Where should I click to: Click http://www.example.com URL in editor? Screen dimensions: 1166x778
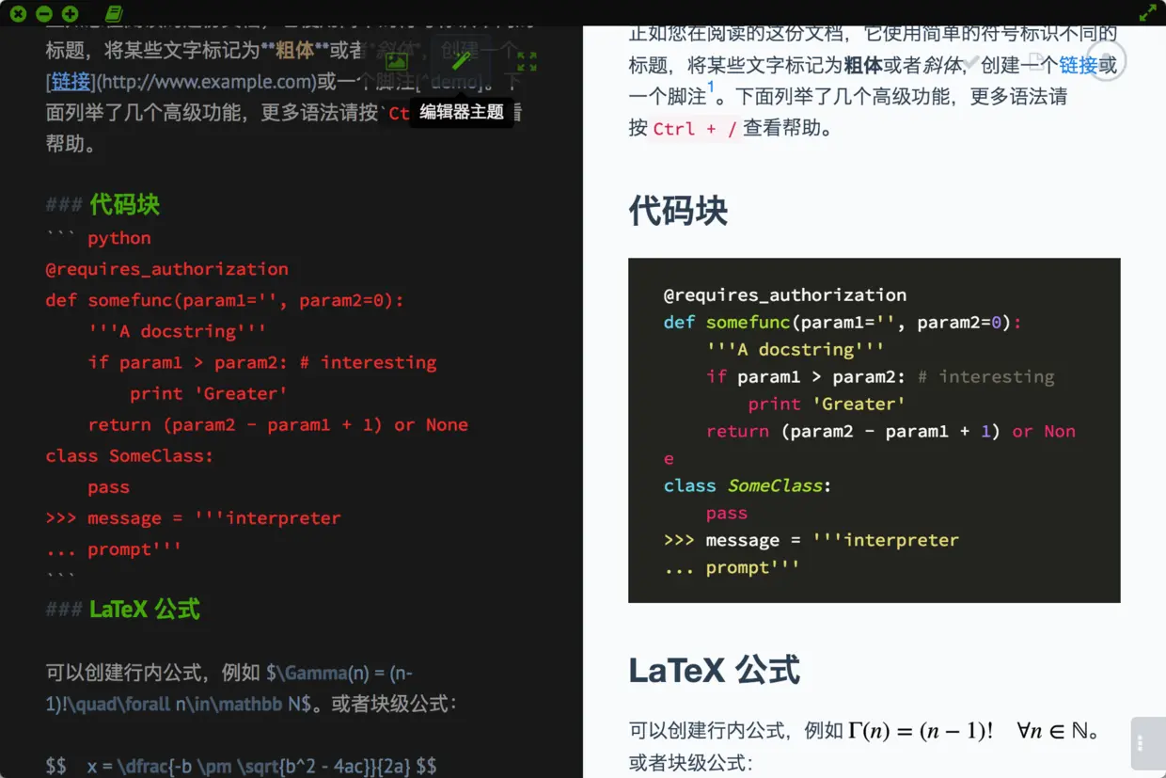[x=206, y=81]
